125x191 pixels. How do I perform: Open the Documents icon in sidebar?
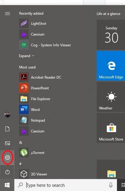[7, 129]
